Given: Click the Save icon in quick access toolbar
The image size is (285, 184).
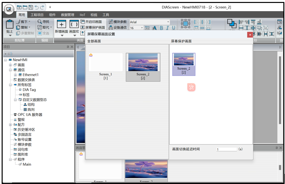Looking at the screenshot, I should (x=30, y=7).
